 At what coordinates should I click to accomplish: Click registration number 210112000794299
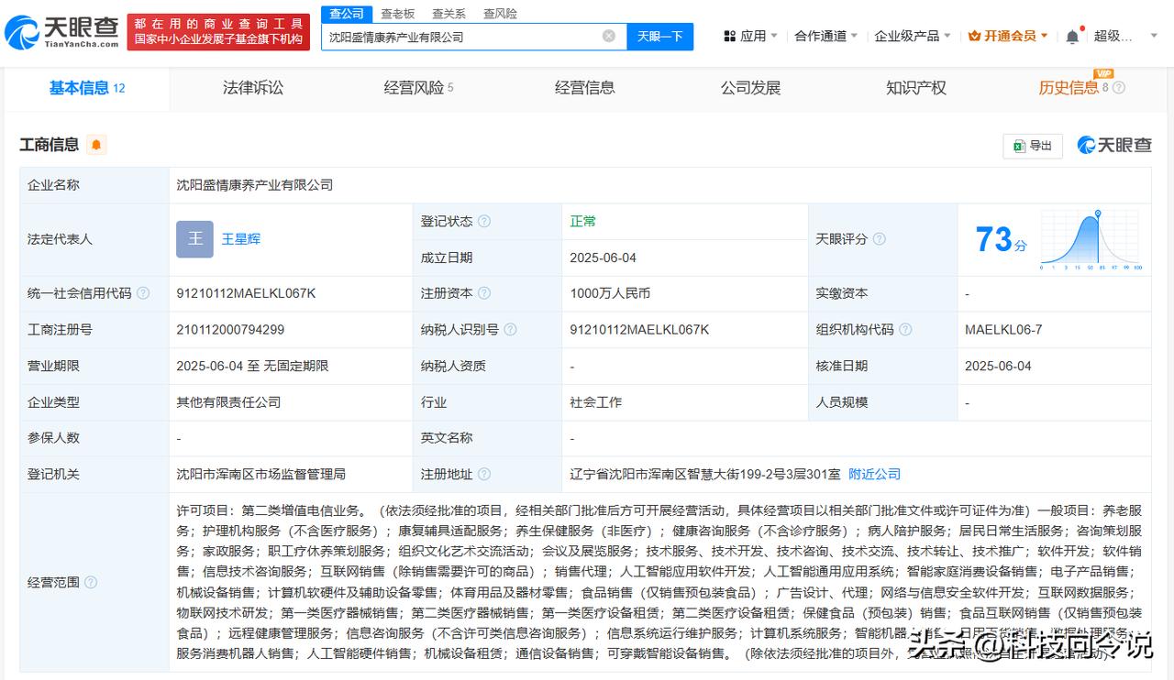pos(230,330)
